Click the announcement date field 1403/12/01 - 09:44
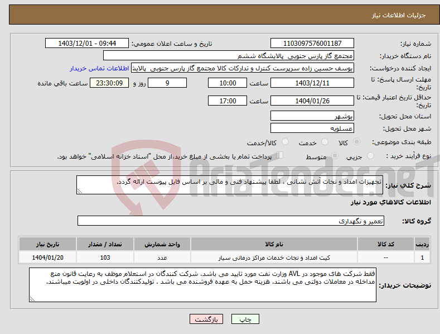Viewport: 440px width, 334px height. tap(87, 44)
